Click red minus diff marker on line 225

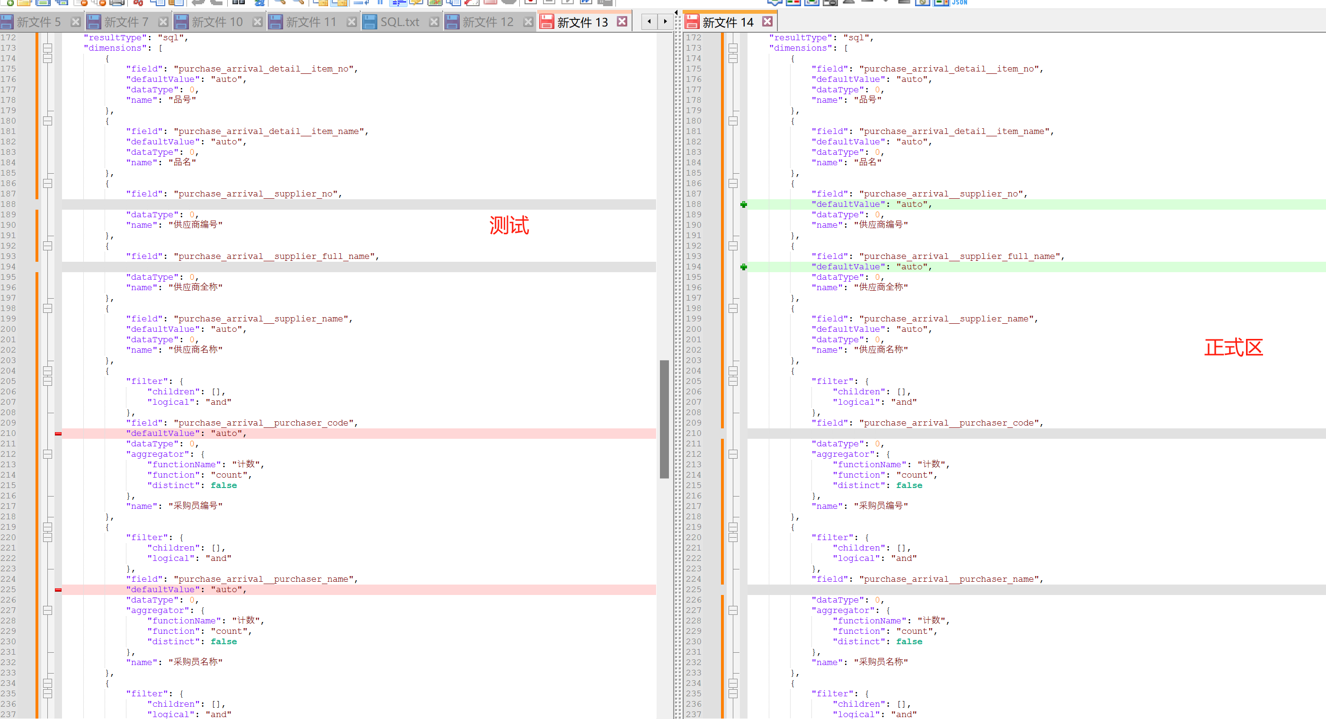coord(58,590)
